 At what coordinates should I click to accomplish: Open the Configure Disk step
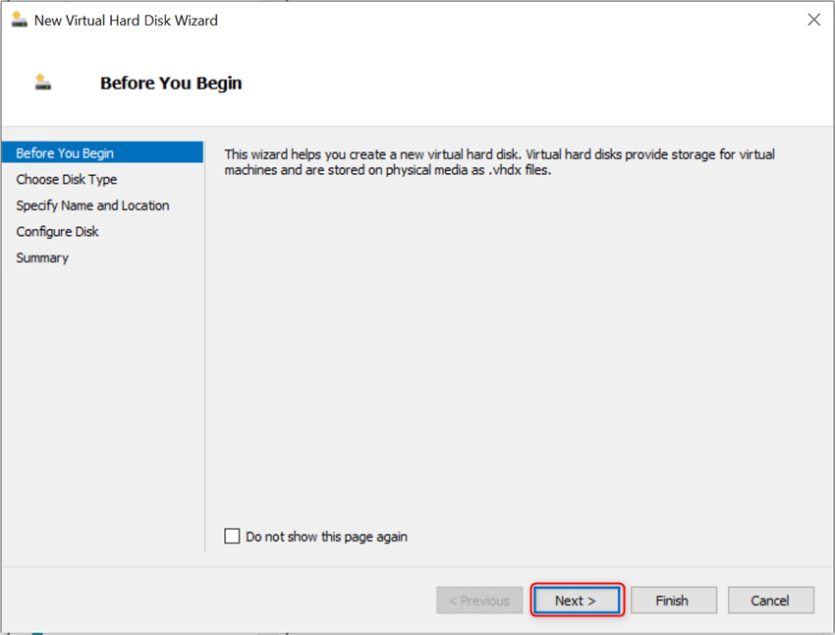(x=60, y=231)
